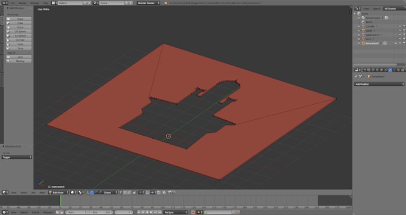The height and width of the screenshot is (215, 406).
Task: Open the Scene properties tab
Action: click(x=373, y=70)
